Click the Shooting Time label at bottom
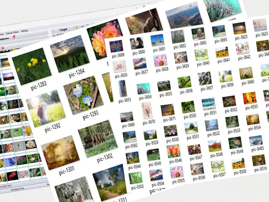 coord(18,189)
